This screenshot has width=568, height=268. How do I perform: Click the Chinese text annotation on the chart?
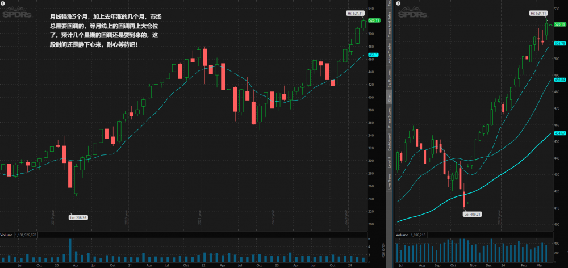point(102,31)
